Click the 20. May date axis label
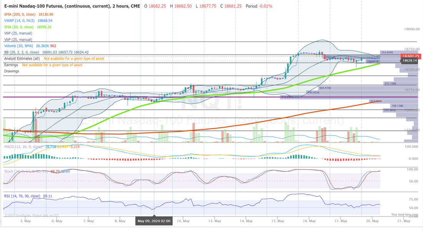 click(372, 221)
